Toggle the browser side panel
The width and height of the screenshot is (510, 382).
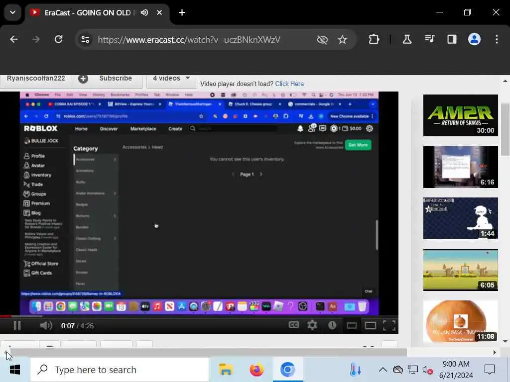[452, 39]
